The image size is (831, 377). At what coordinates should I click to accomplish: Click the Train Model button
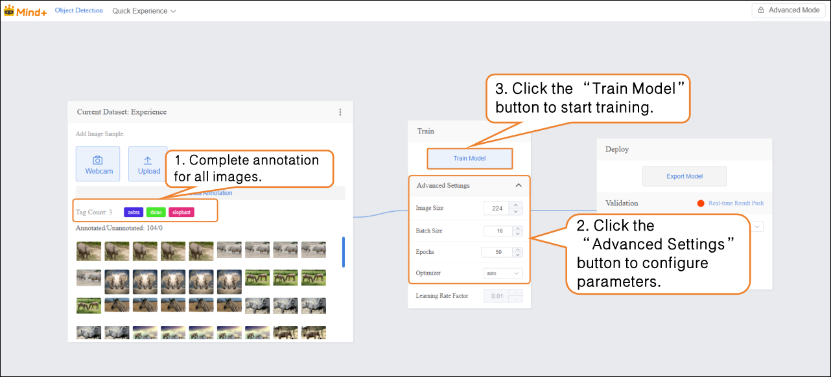coord(469,158)
